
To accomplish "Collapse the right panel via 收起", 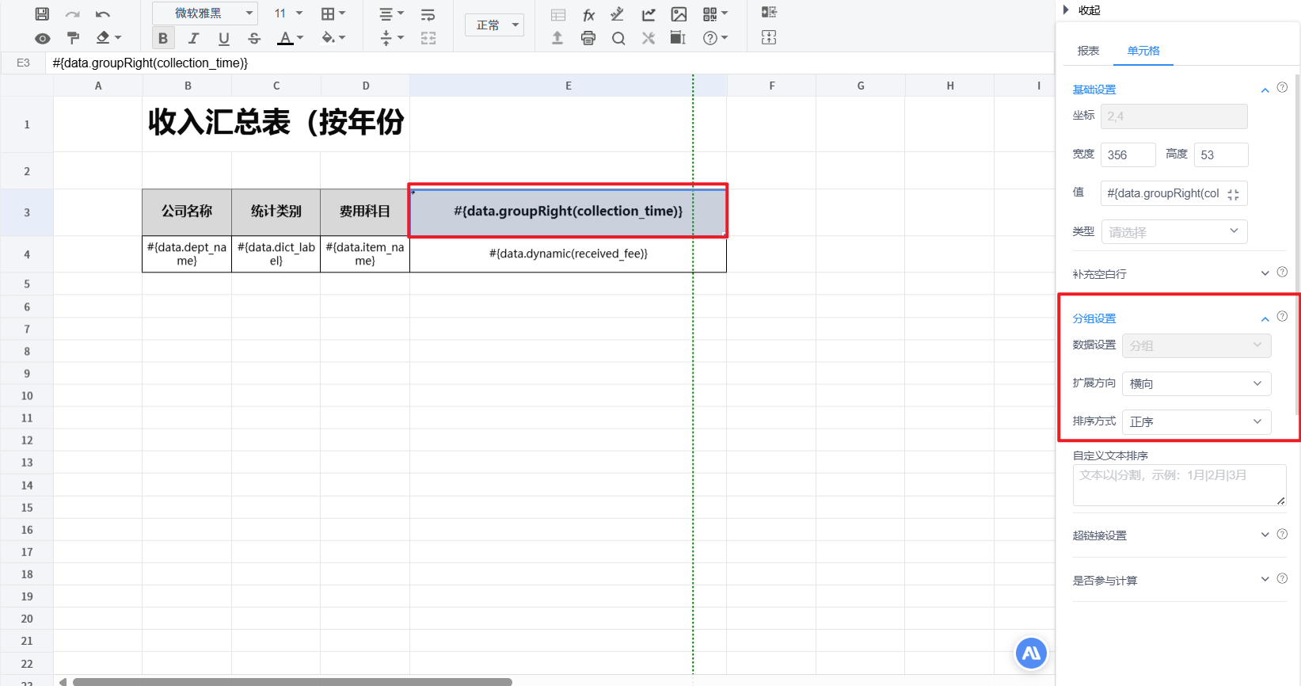I will point(1082,10).
